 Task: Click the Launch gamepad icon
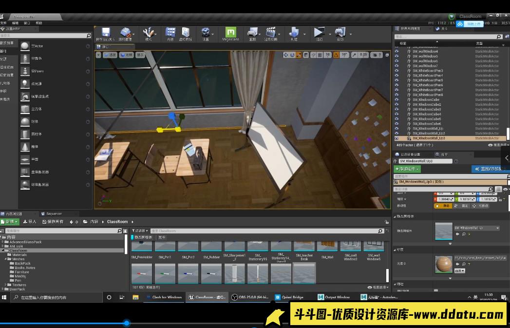[340, 33]
